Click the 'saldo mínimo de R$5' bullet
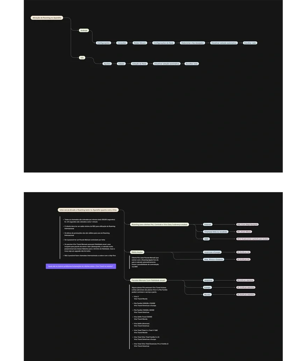304x361 pixels. tap(90, 227)
